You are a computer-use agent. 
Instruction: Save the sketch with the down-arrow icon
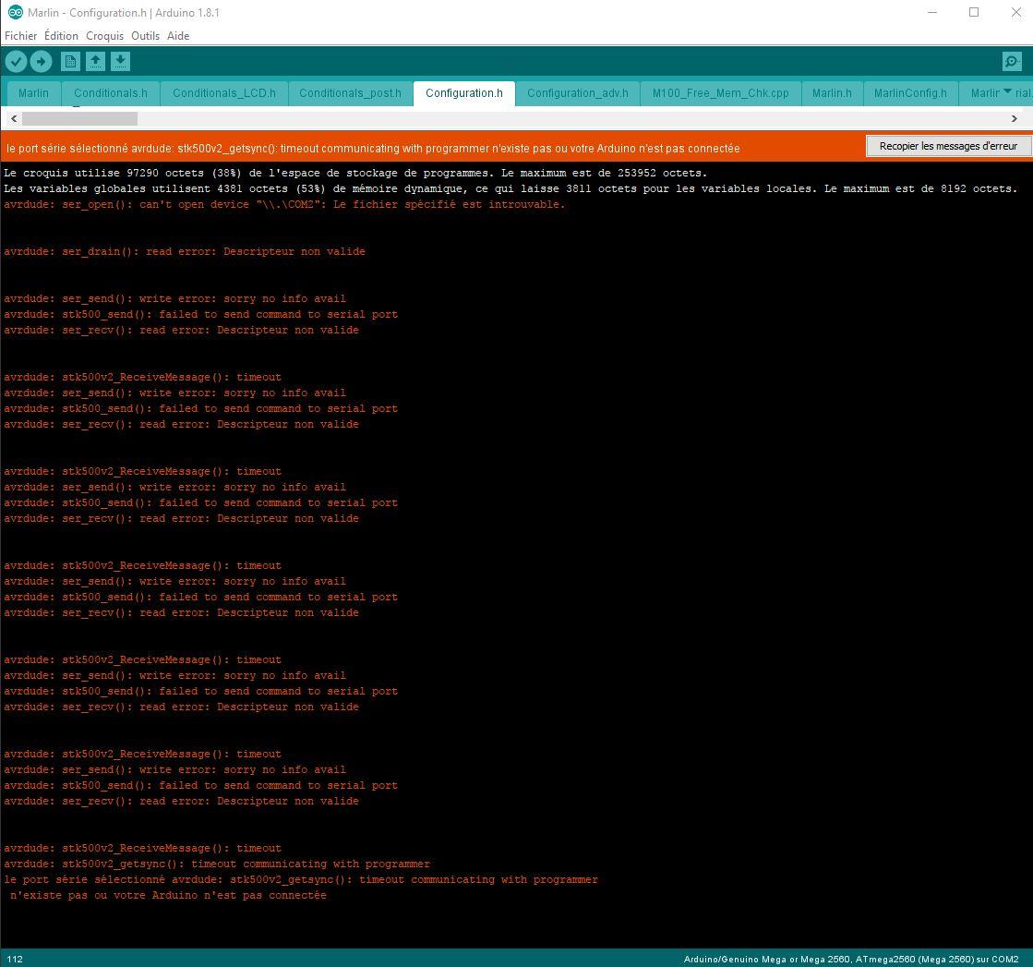tap(120, 62)
